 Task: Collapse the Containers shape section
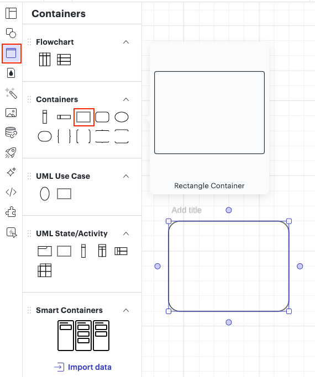(126, 99)
